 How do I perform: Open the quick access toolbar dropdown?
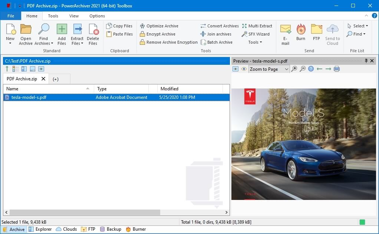coord(20,6)
